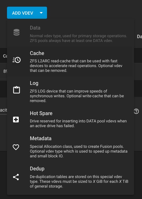Screen dimensions: 142x199
Task: Select the Metadata vdev type title
Action: click(x=41, y=138)
